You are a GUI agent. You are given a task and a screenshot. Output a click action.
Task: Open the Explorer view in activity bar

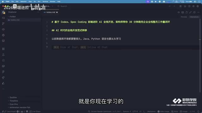[x=3, y=13]
